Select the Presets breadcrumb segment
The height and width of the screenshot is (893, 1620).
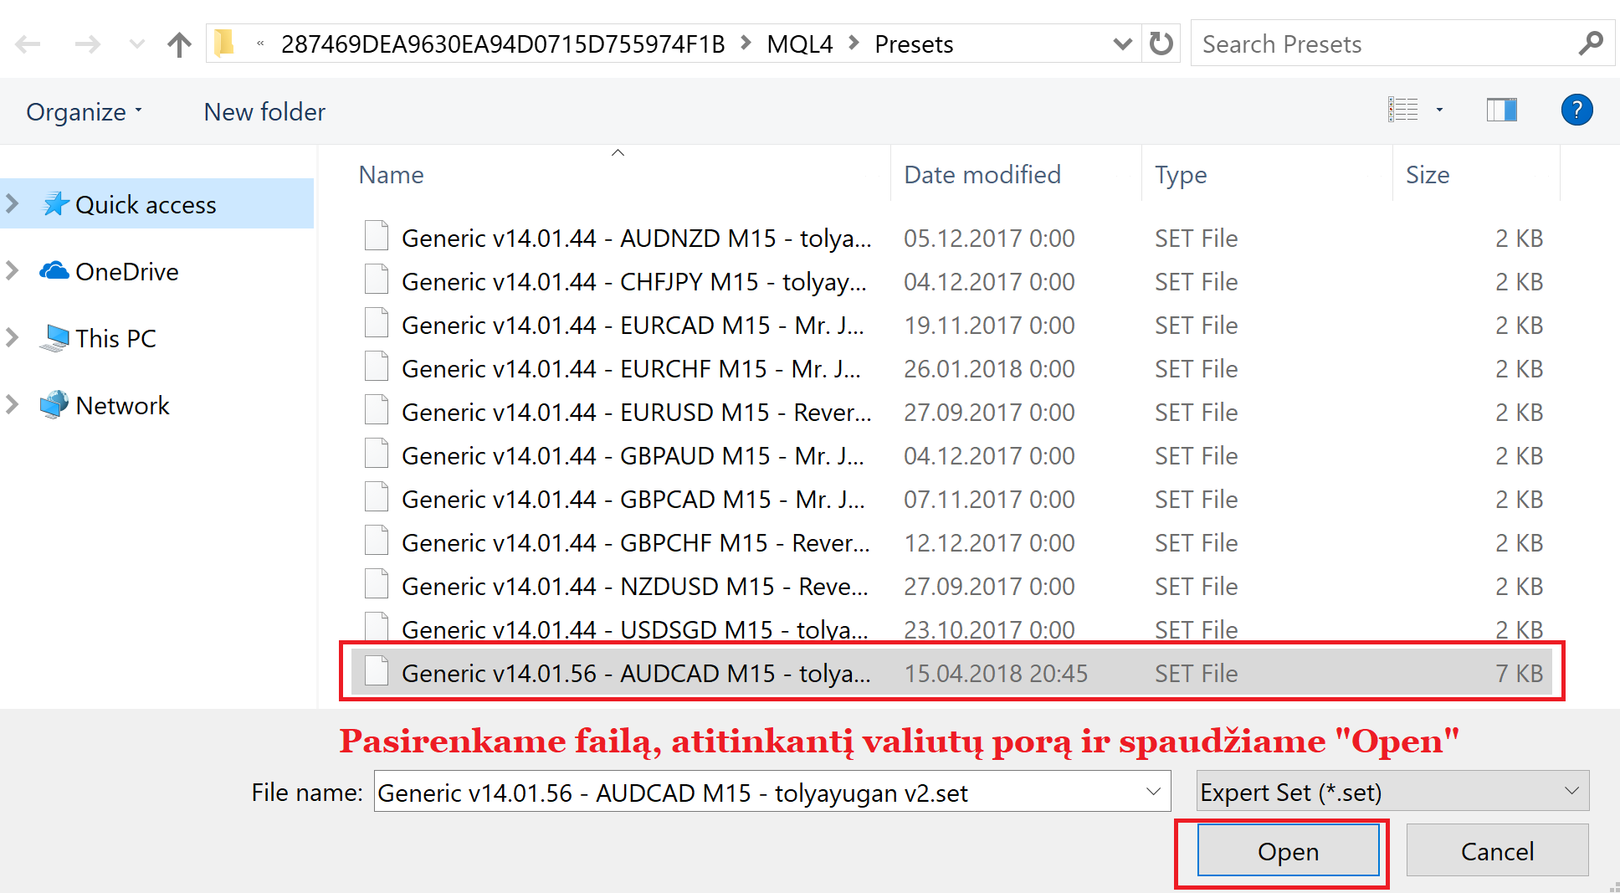click(914, 44)
